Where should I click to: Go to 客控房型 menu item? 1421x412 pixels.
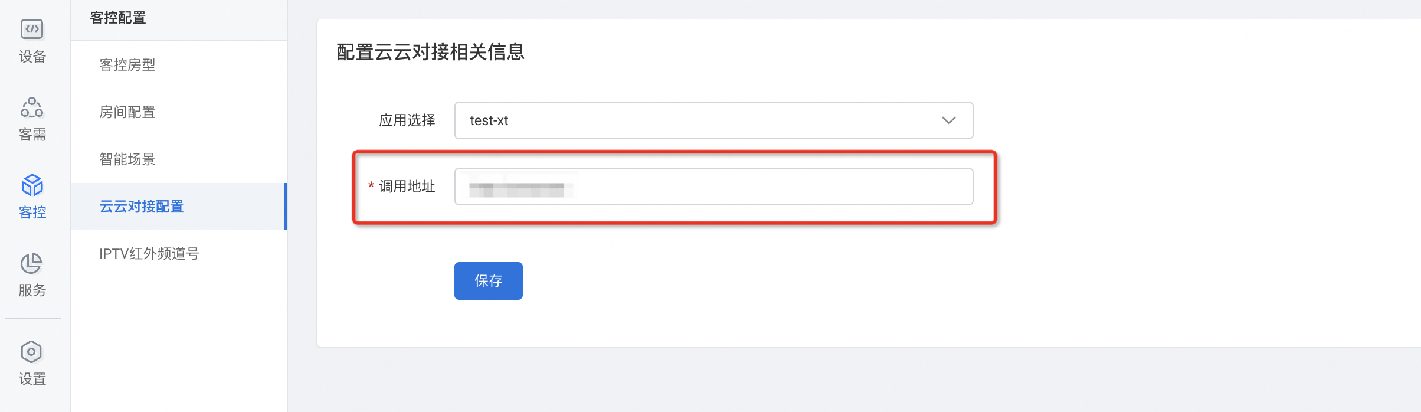127,65
